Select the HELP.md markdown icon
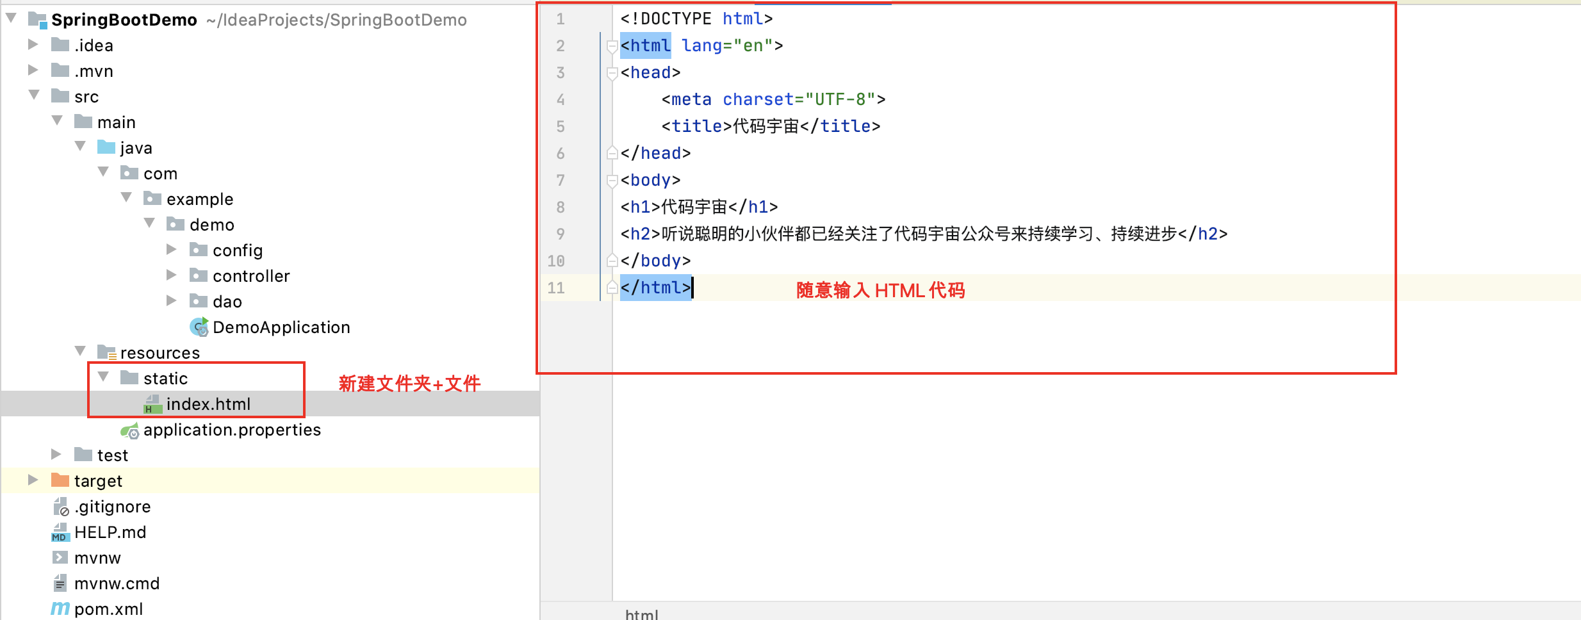Viewport: 1581px width, 620px height. coord(60,532)
